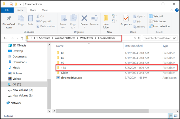This screenshot has height=119, width=180.
Task: Select the folder named 124
Action: (x=117, y=68)
